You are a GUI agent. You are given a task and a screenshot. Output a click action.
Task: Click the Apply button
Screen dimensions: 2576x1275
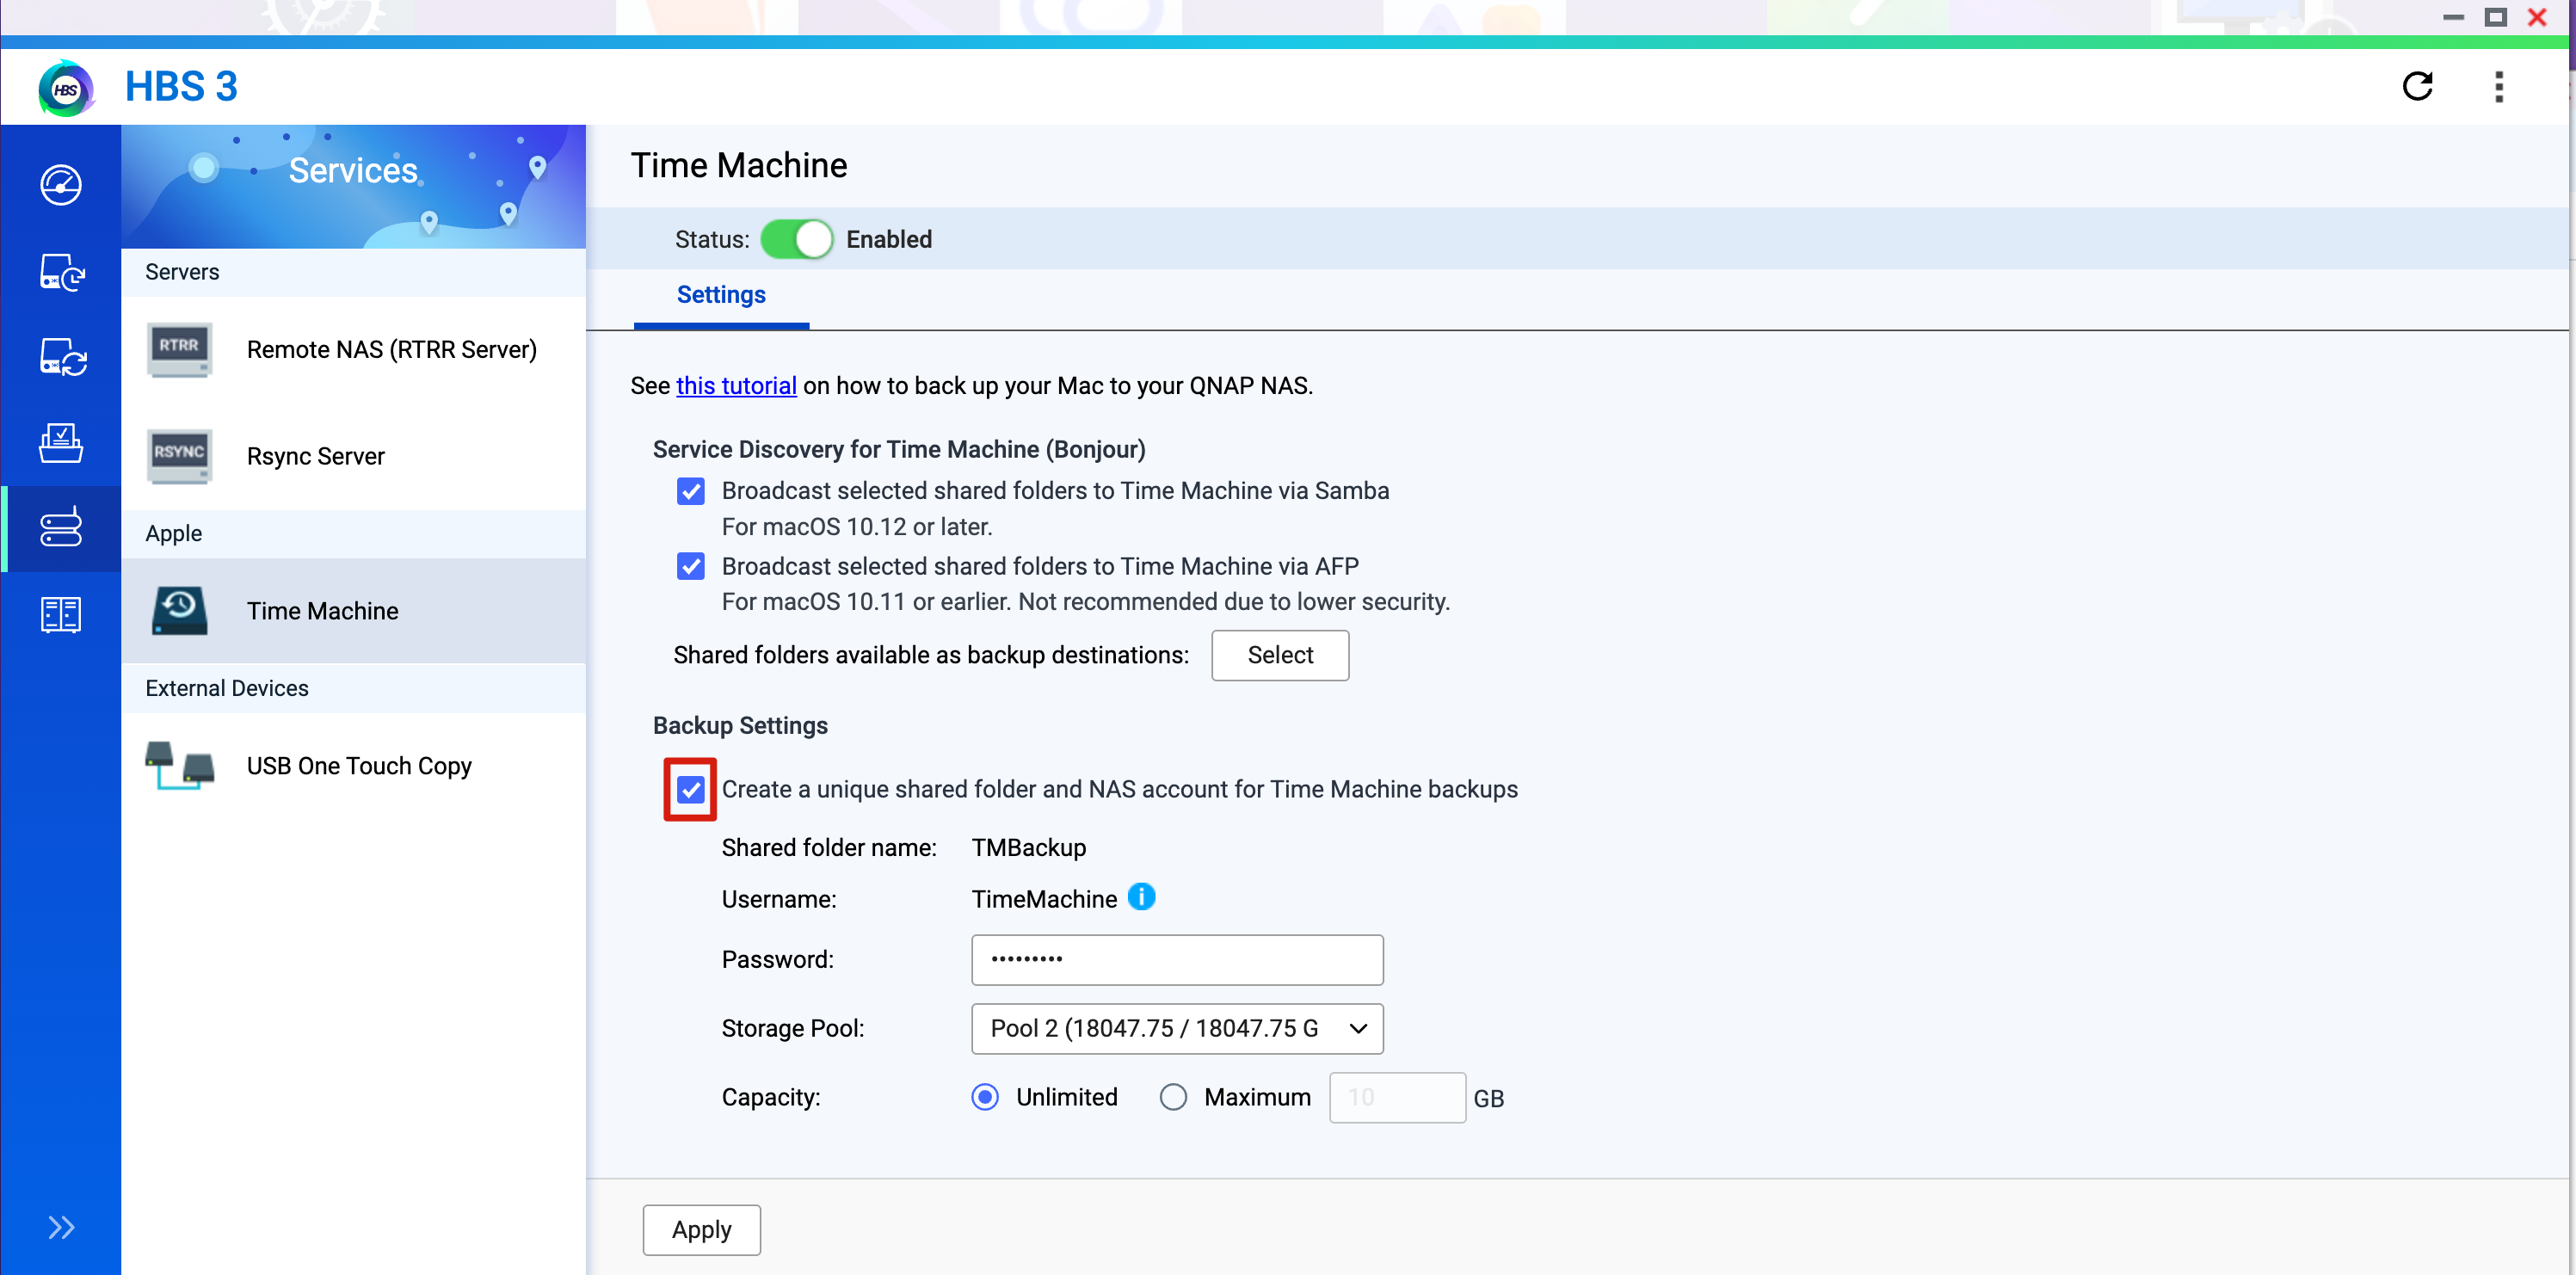pos(701,1229)
